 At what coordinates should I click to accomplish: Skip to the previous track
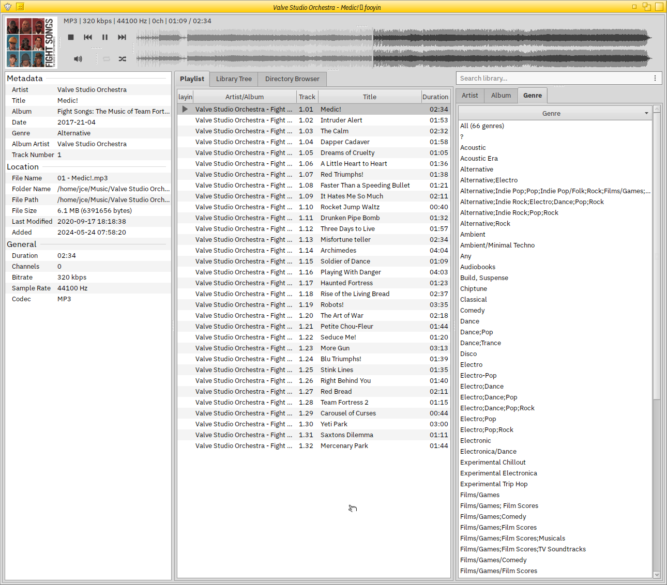pyautogui.click(x=88, y=37)
